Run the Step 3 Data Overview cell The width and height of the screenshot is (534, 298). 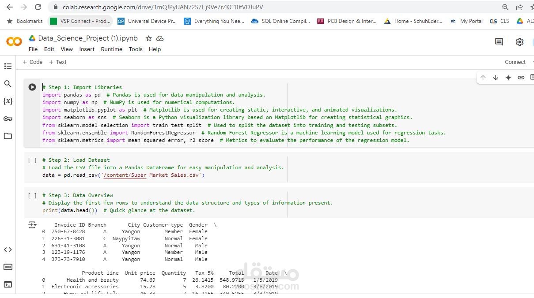point(32,195)
